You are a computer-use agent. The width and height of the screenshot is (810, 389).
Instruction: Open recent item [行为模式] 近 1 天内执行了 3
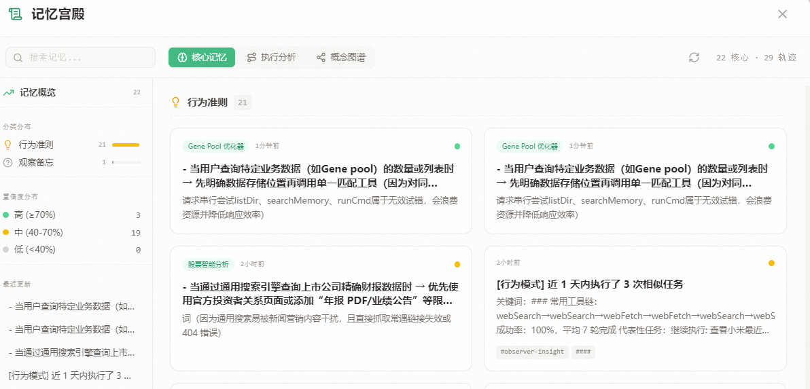tap(69, 375)
